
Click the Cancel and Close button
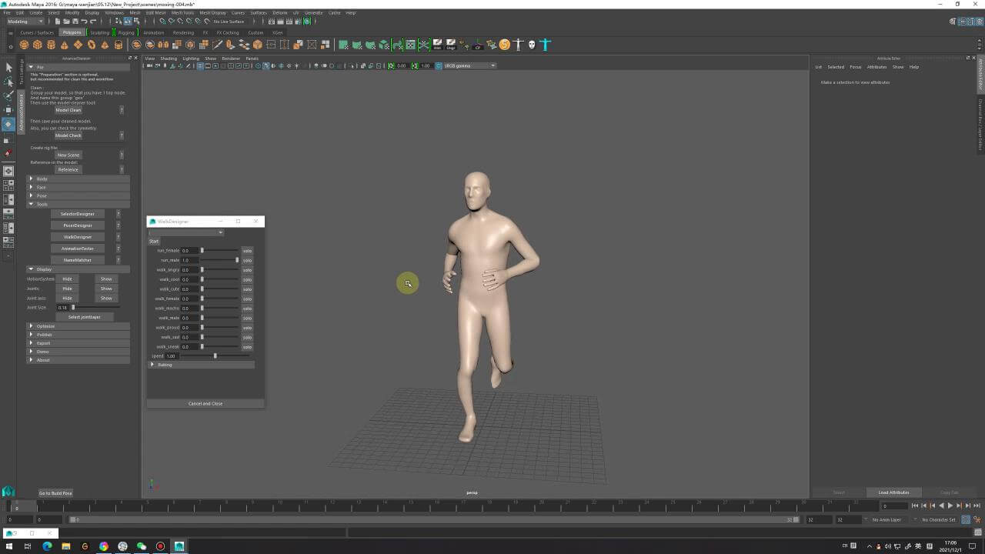205,403
